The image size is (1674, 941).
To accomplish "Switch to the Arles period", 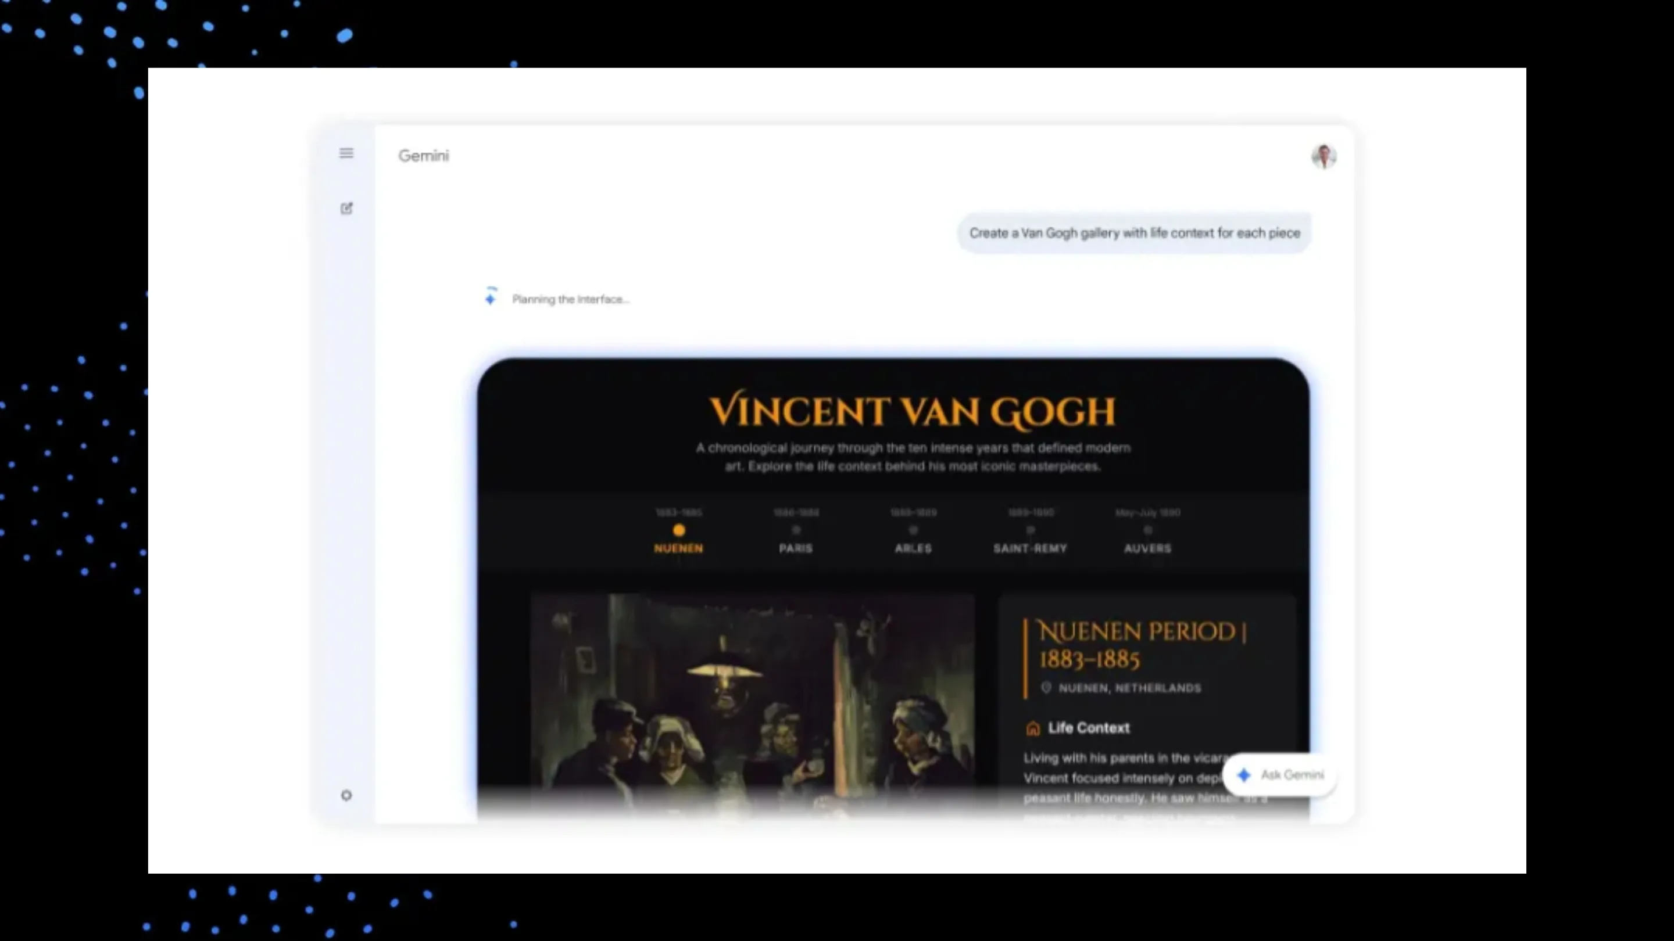I will [x=914, y=548].
